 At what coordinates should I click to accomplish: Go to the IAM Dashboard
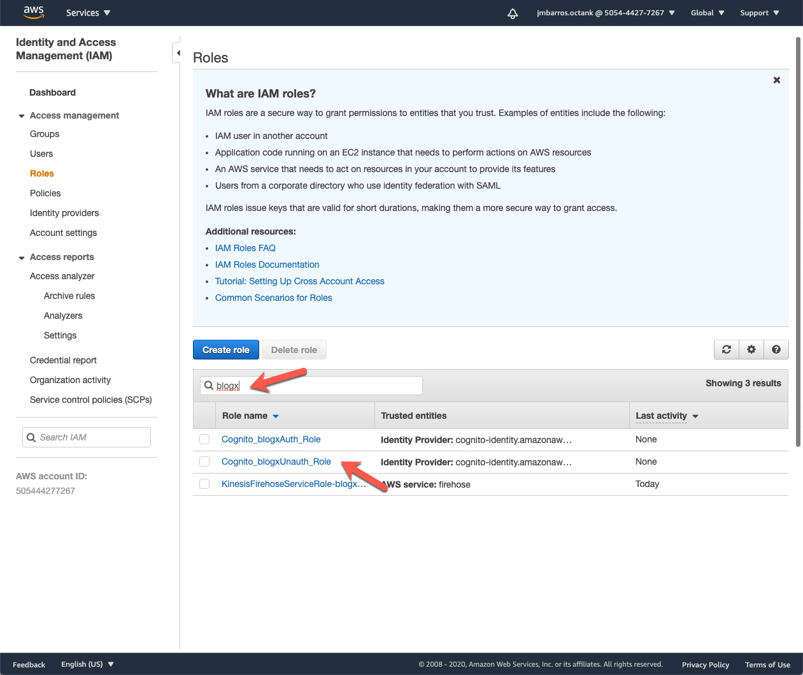click(x=52, y=92)
